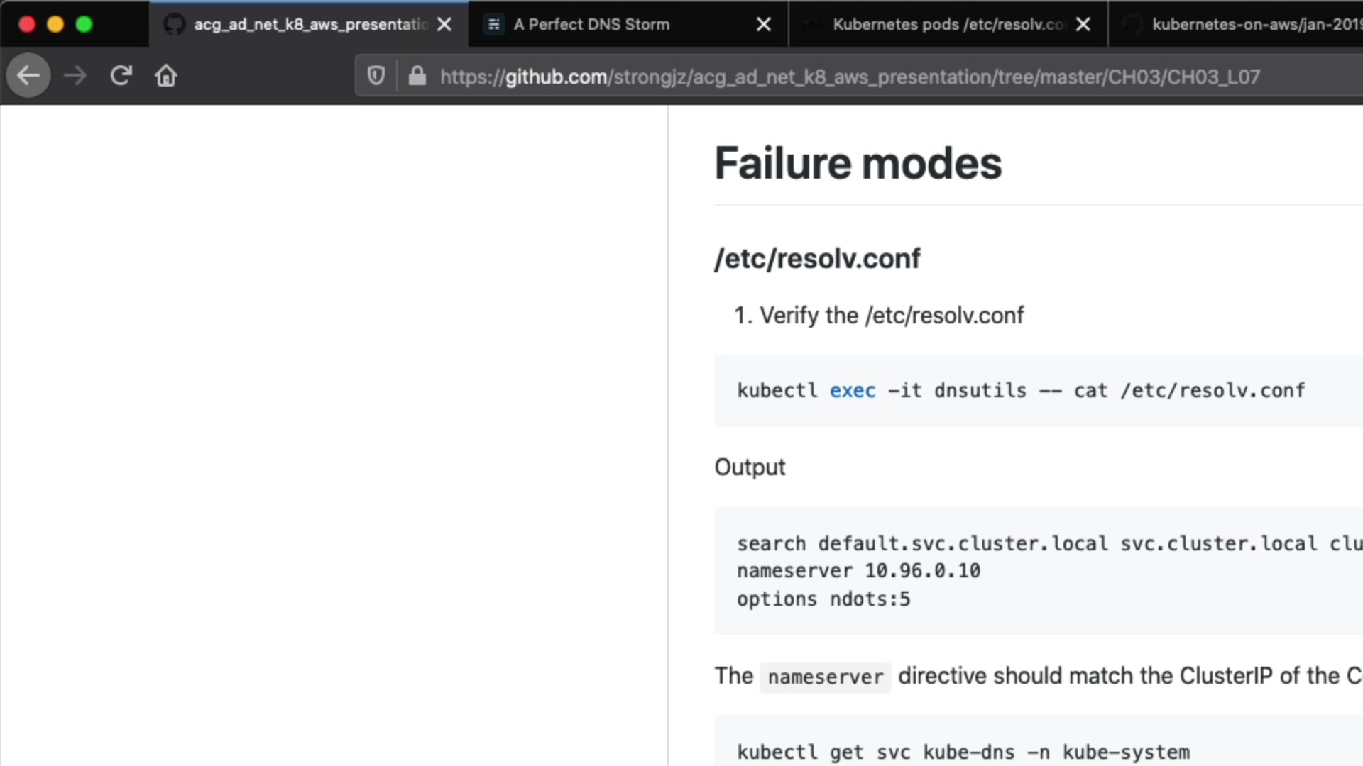Focus the github.com URL address bar
The image size is (1363, 766).
pyautogui.click(x=849, y=77)
